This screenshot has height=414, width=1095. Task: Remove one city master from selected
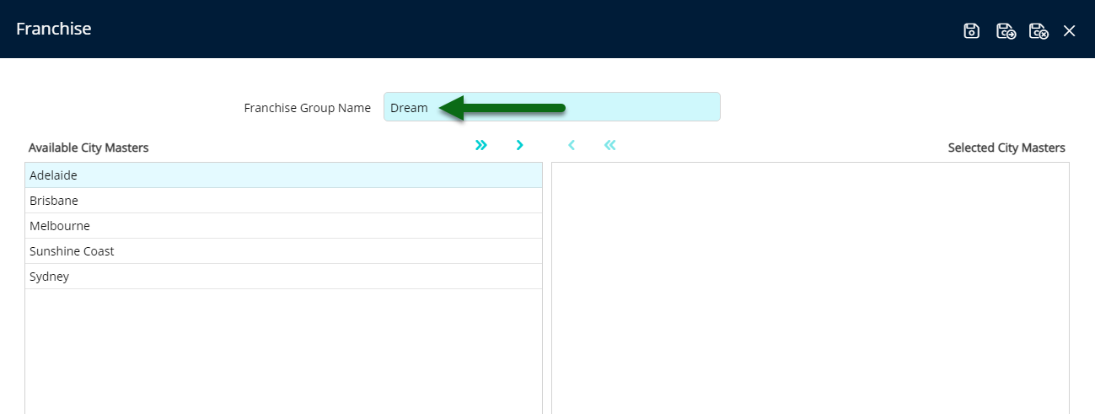(572, 145)
